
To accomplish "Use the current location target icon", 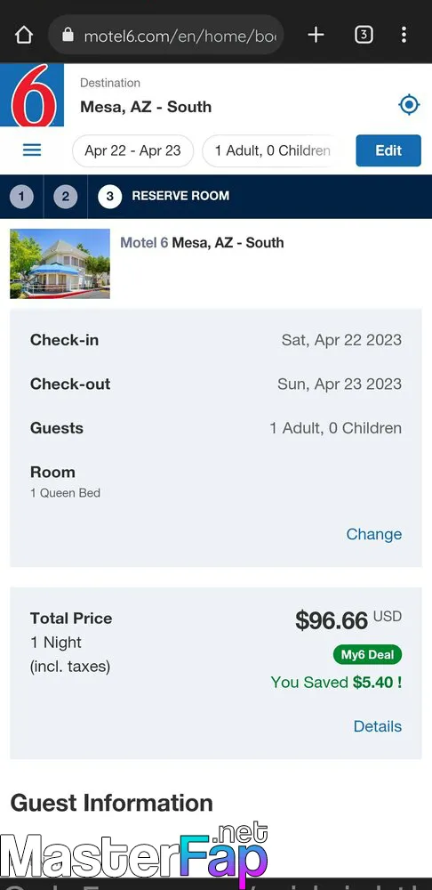I will tap(409, 105).
